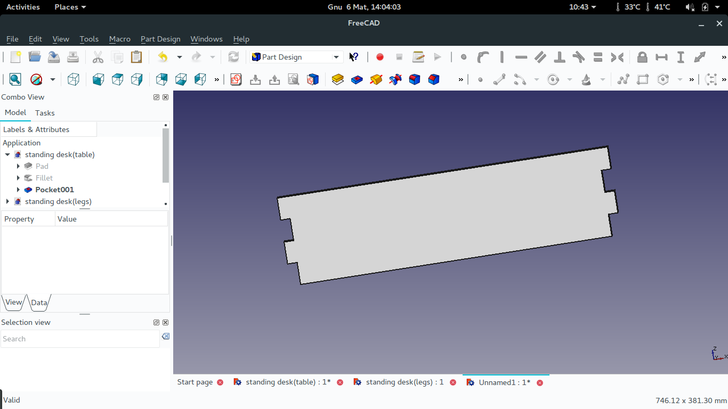
Task: Select the Pocket tool
Action: (x=357, y=79)
